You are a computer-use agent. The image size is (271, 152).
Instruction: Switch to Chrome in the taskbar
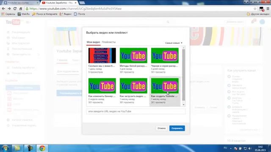[42, 148]
